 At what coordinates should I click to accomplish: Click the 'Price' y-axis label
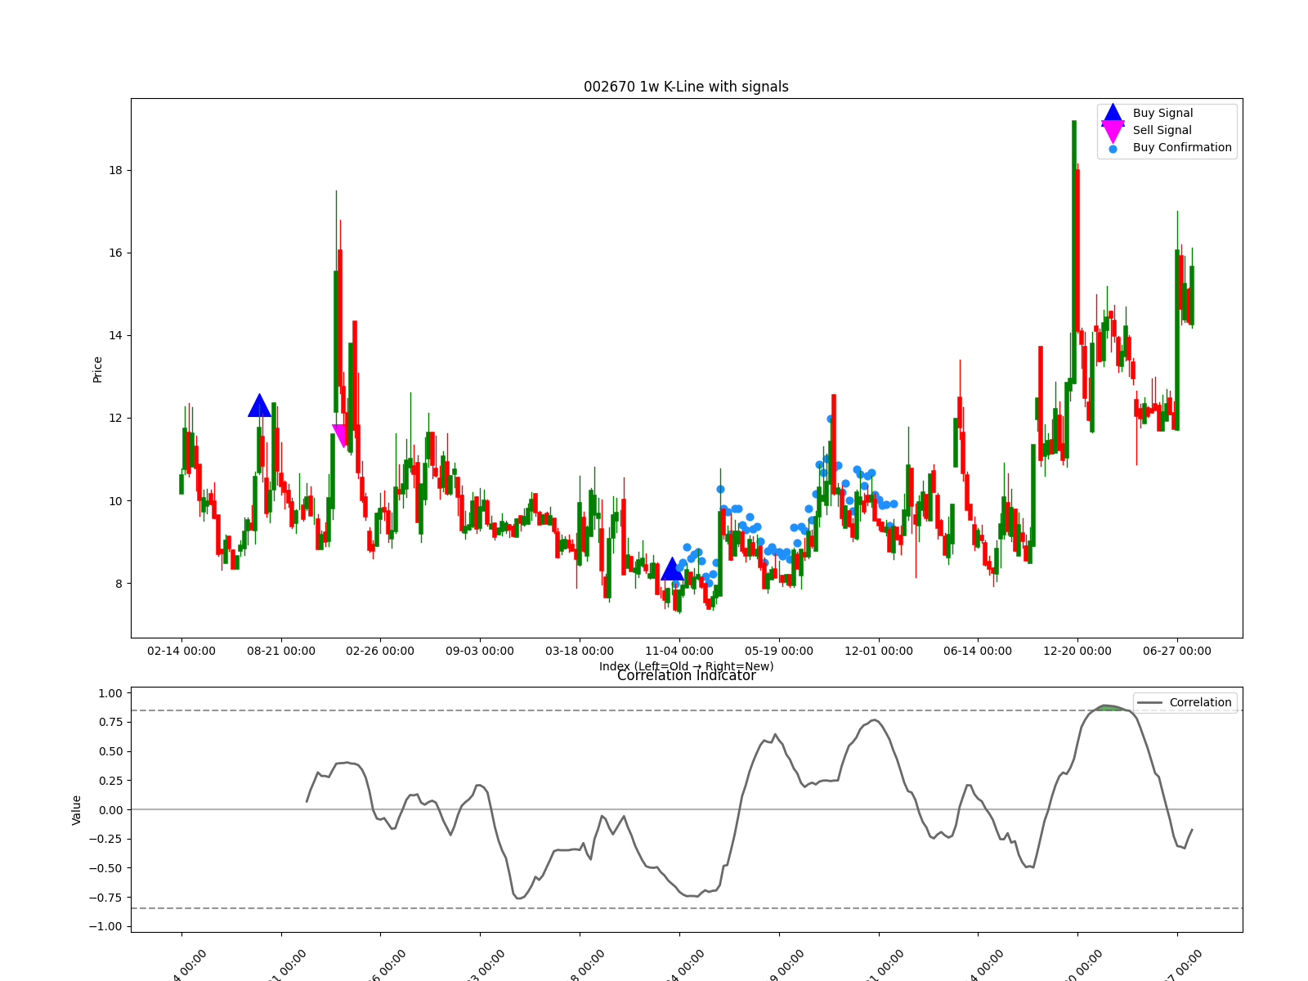tap(97, 370)
